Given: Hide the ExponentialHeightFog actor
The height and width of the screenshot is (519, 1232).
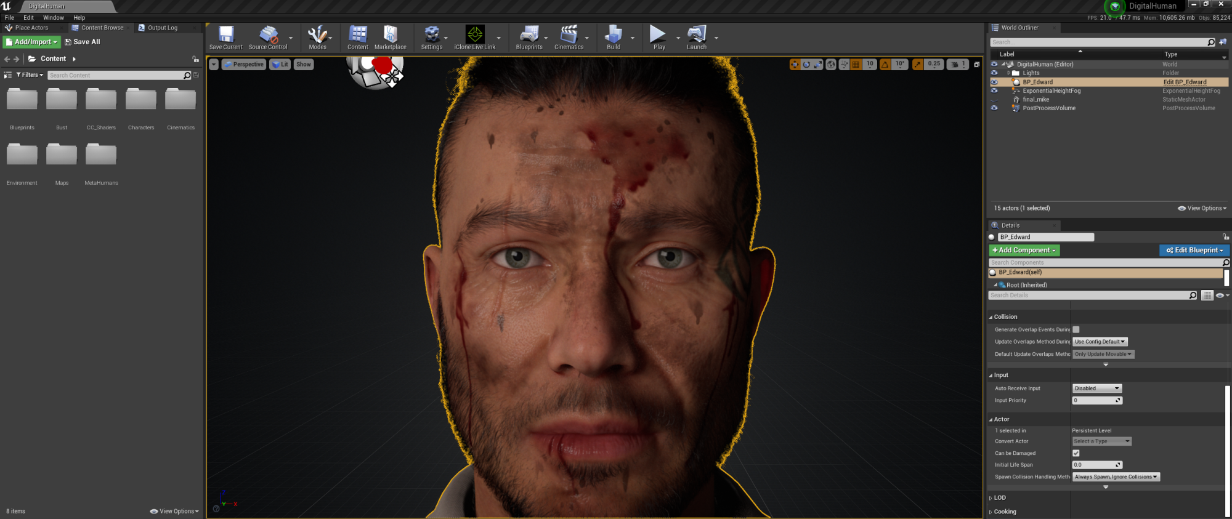Looking at the screenshot, I should (x=994, y=91).
